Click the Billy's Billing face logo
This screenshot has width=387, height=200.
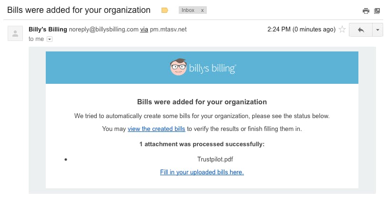coord(178,67)
